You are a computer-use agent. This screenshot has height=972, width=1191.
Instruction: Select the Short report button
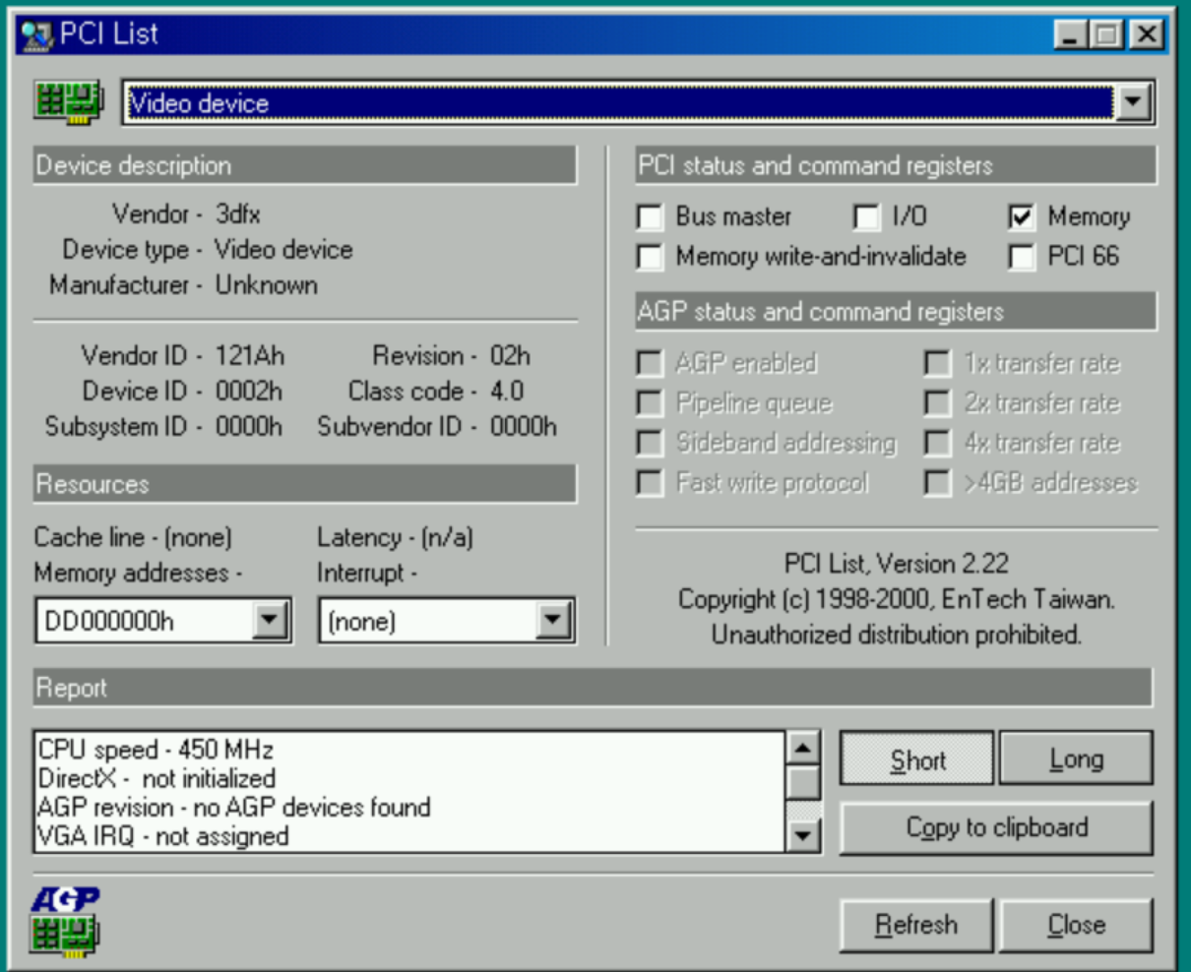(916, 759)
